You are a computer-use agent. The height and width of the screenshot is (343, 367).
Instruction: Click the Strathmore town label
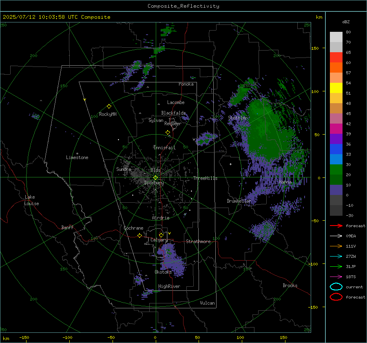point(198,241)
